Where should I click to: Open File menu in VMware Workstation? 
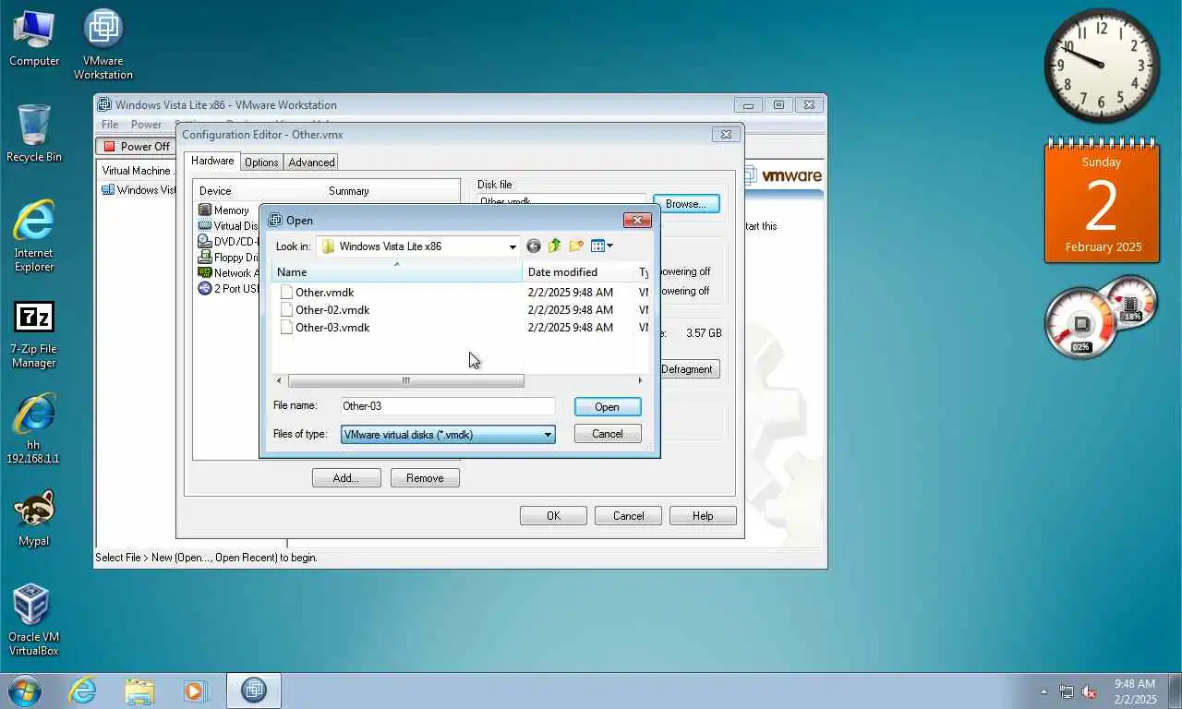point(110,125)
